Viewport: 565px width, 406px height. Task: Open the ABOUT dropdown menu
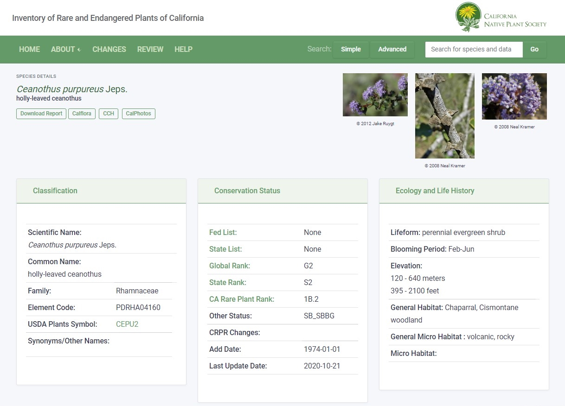pos(62,49)
